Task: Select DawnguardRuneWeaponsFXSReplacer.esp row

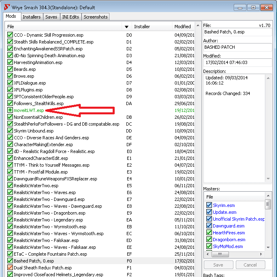Action: coord(100,179)
